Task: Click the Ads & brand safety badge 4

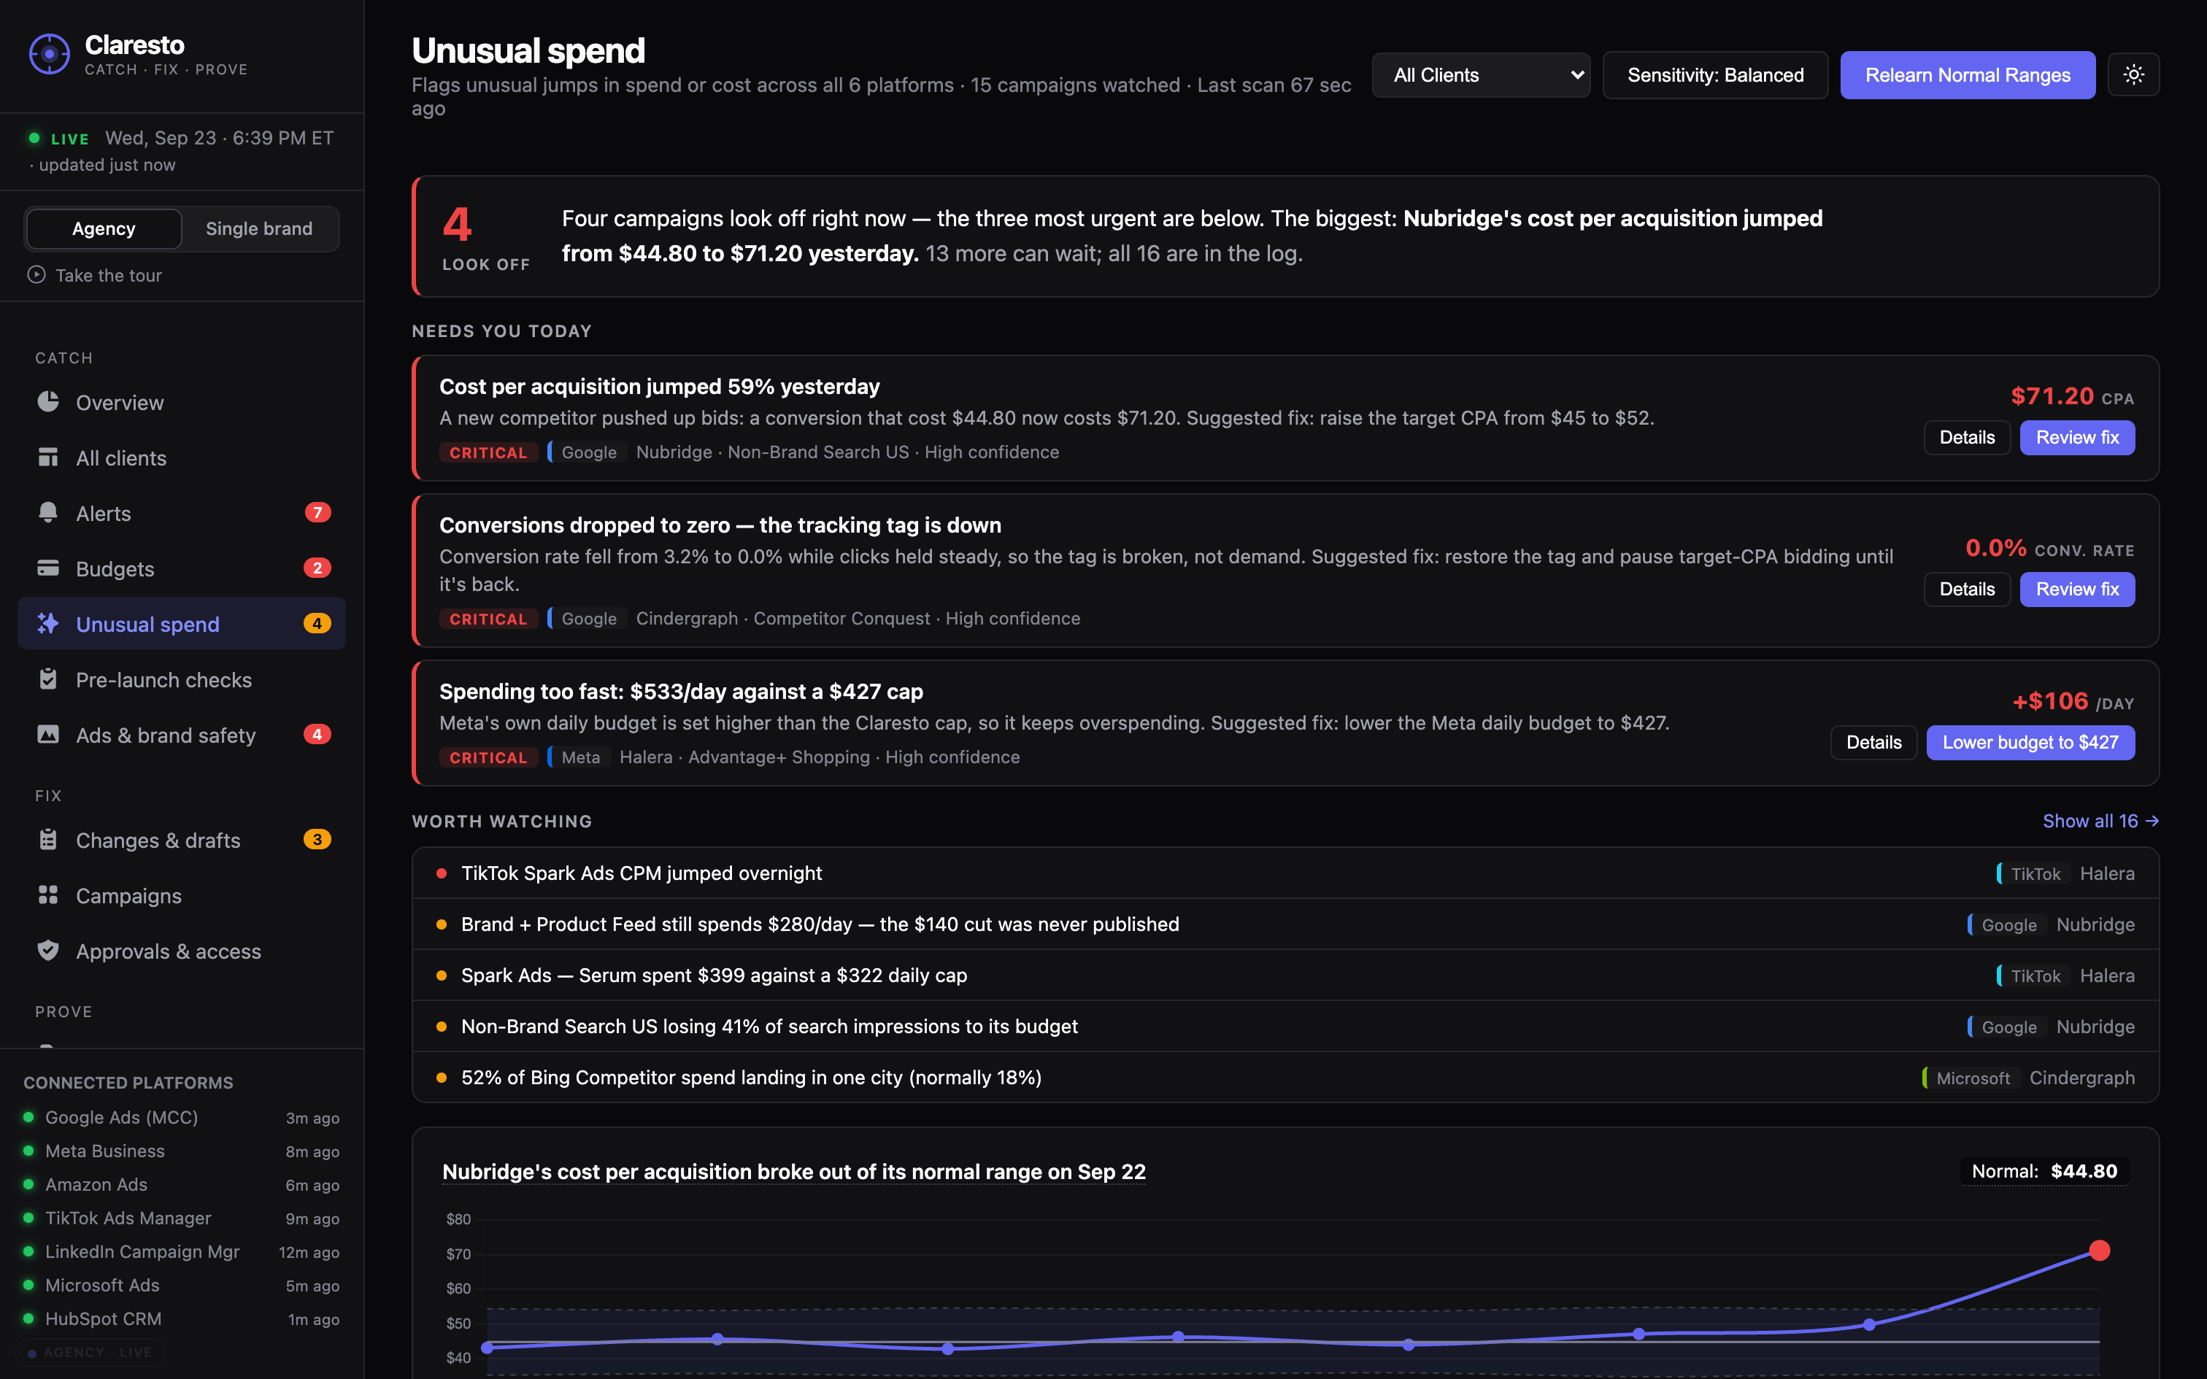Action: point(317,735)
